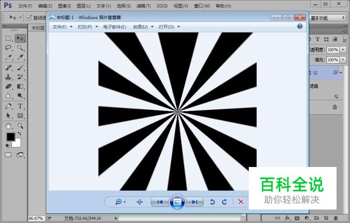Expand the fill 100% dropdown arrow
350x223 pixels.
[343, 60]
